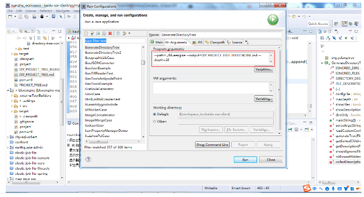Screen dimensions: 364x197
Task: Show hidden tabs via »5 overflow
Action: [x=246, y=42]
